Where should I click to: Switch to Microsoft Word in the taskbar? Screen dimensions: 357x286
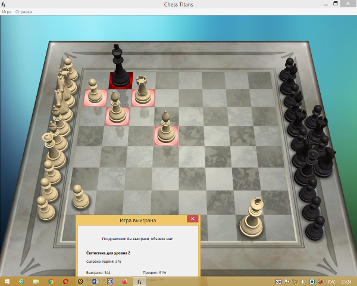coord(95,281)
